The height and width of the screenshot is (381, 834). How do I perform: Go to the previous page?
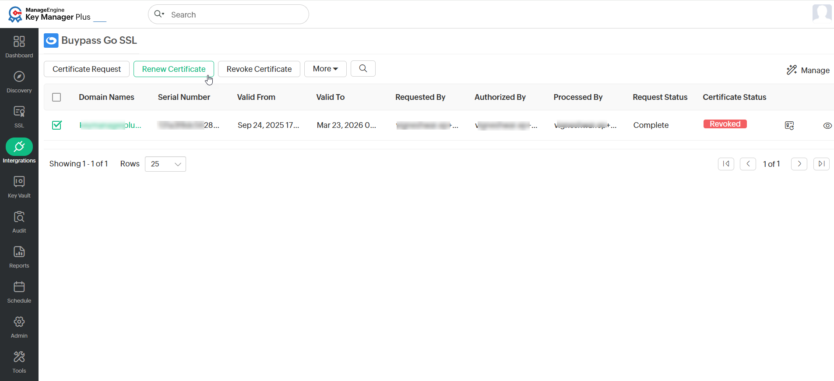(748, 164)
